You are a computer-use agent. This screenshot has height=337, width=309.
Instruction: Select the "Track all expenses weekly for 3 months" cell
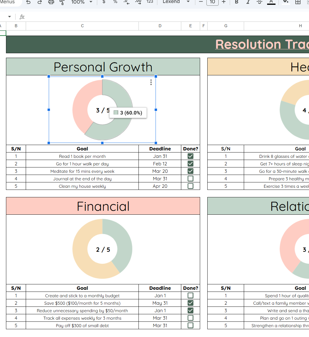(x=82, y=318)
